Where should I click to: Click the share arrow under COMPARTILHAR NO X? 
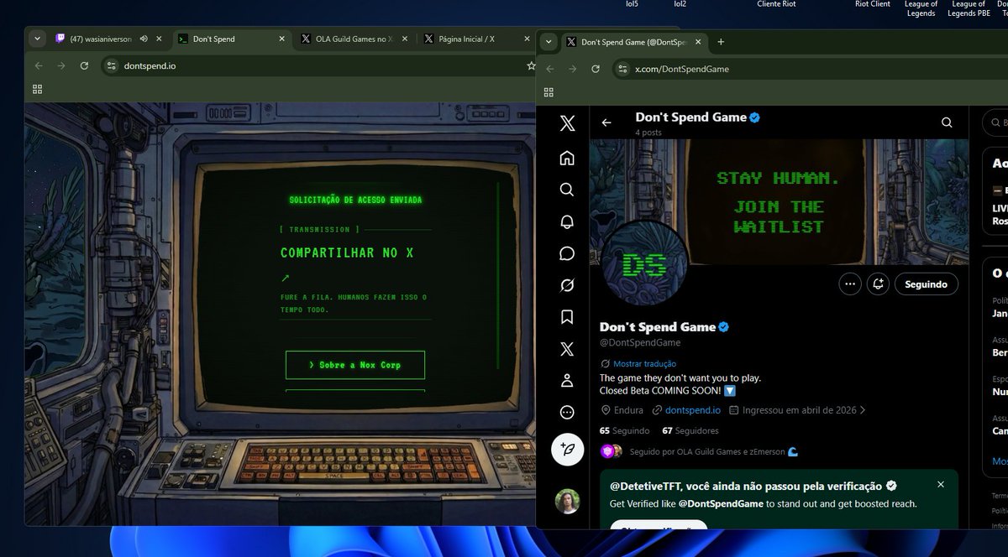tap(285, 278)
